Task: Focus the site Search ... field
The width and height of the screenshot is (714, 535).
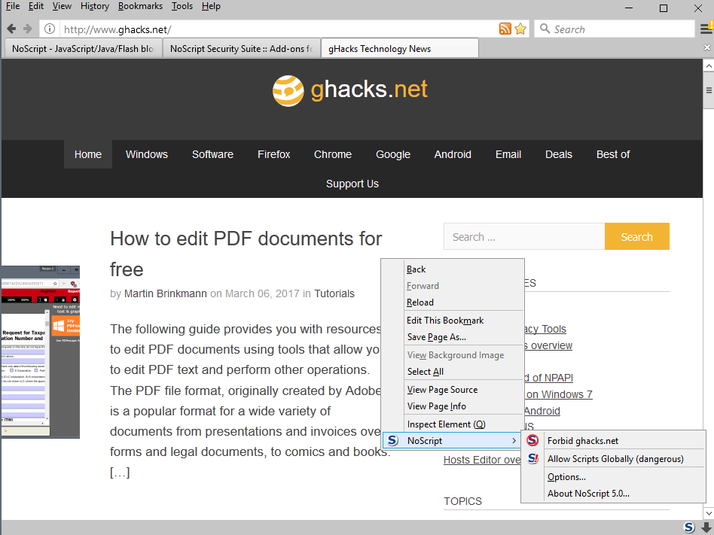Action: [524, 236]
